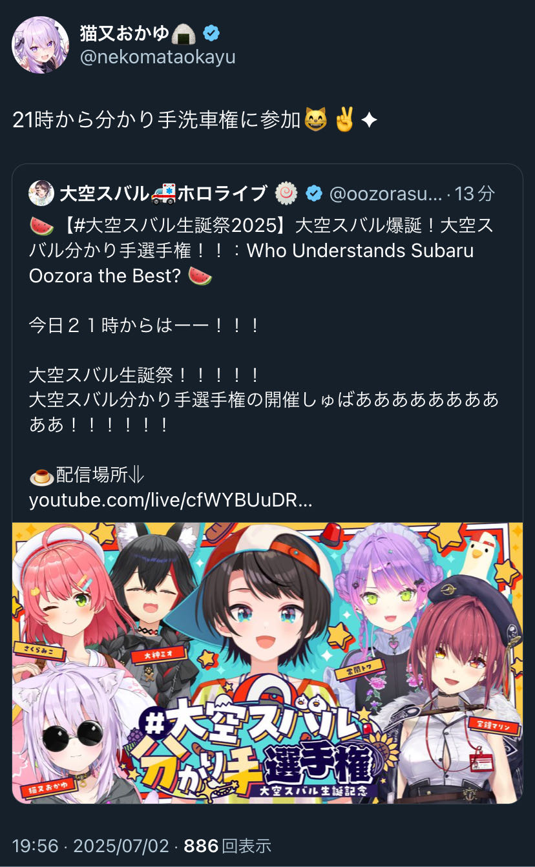Open the 大空スバル分かり手選手権 thumbnail image
535x867 pixels.
(x=267, y=663)
